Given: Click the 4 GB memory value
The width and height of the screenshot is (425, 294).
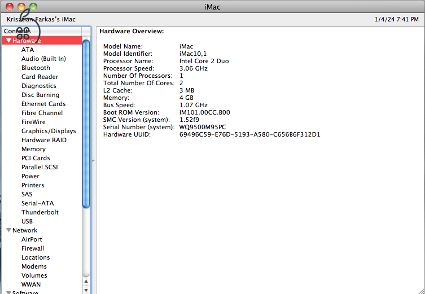Looking at the screenshot, I should [x=186, y=98].
